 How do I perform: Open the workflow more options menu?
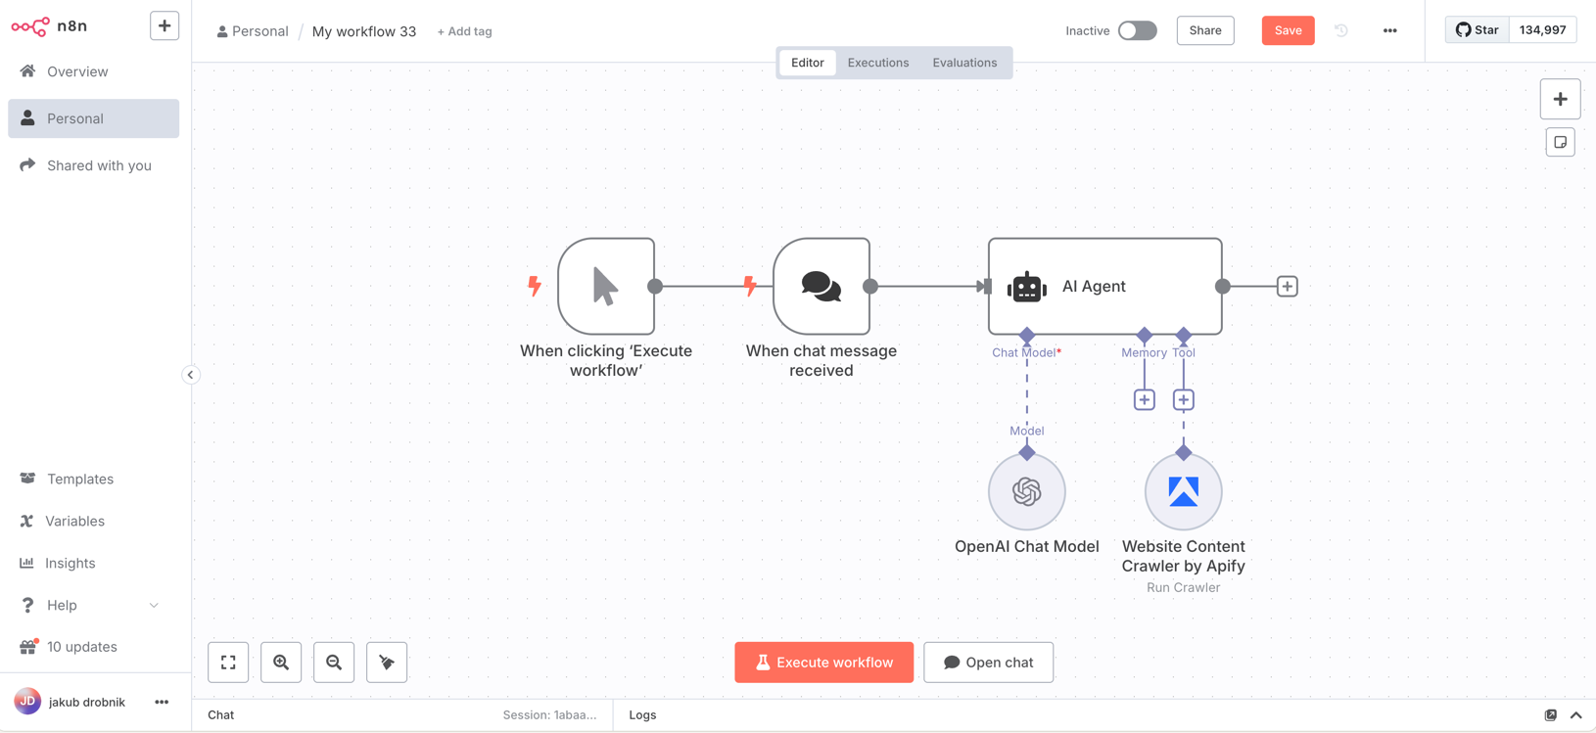[1389, 30]
